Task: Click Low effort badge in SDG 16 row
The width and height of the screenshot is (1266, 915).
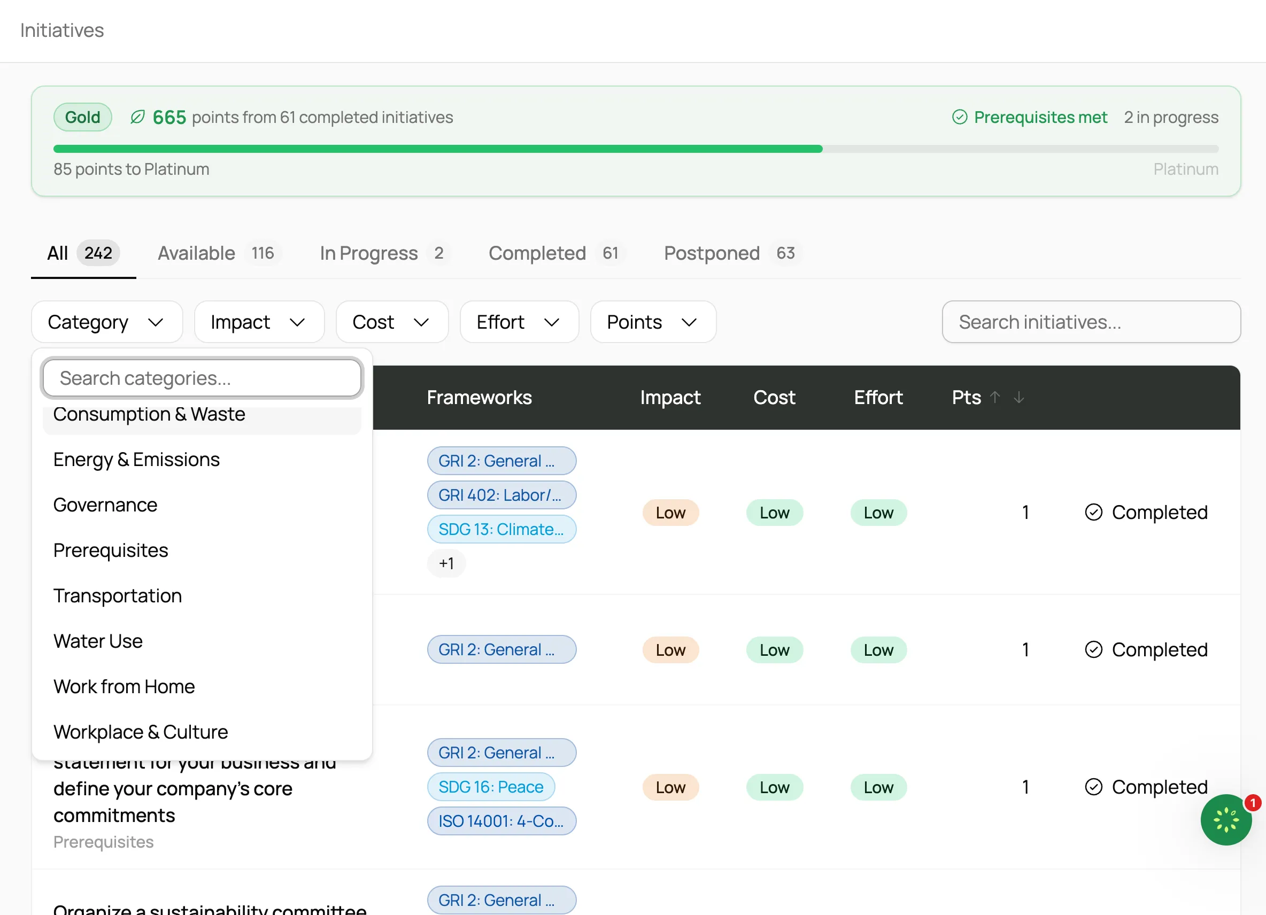Action: pyautogui.click(x=878, y=787)
